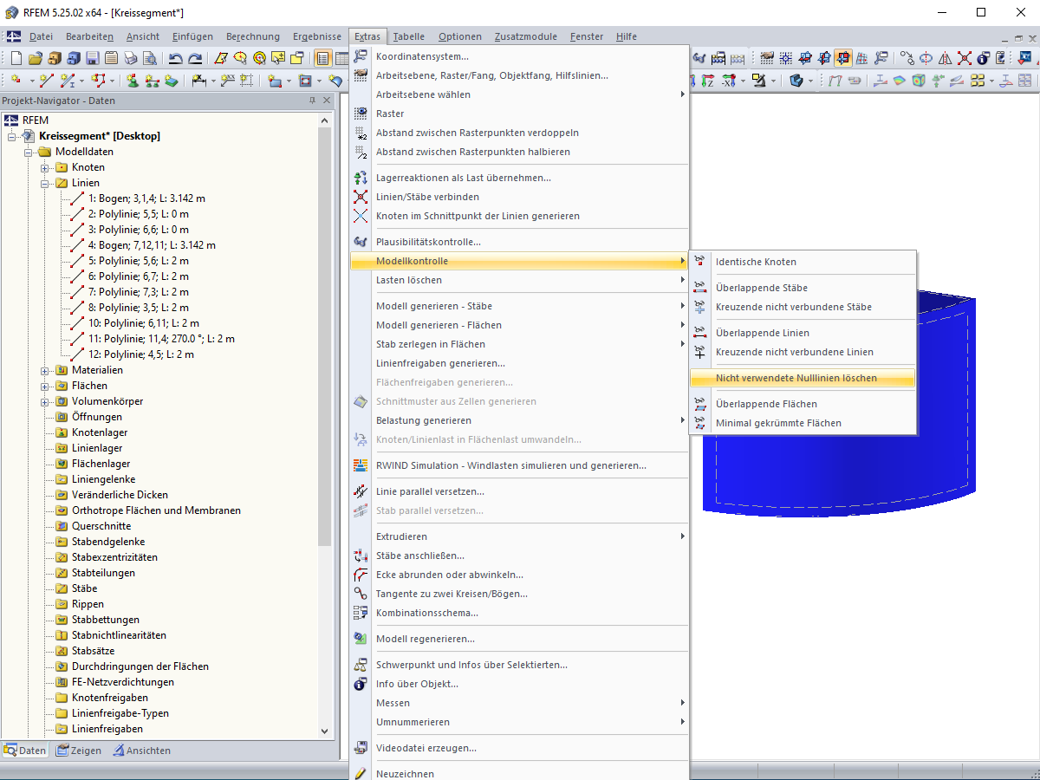
Task: Open the Datei menu
Action: (x=41, y=36)
